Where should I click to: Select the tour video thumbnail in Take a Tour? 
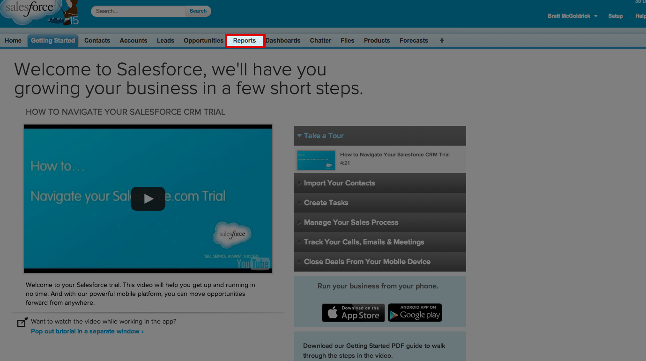[x=316, y=160]
